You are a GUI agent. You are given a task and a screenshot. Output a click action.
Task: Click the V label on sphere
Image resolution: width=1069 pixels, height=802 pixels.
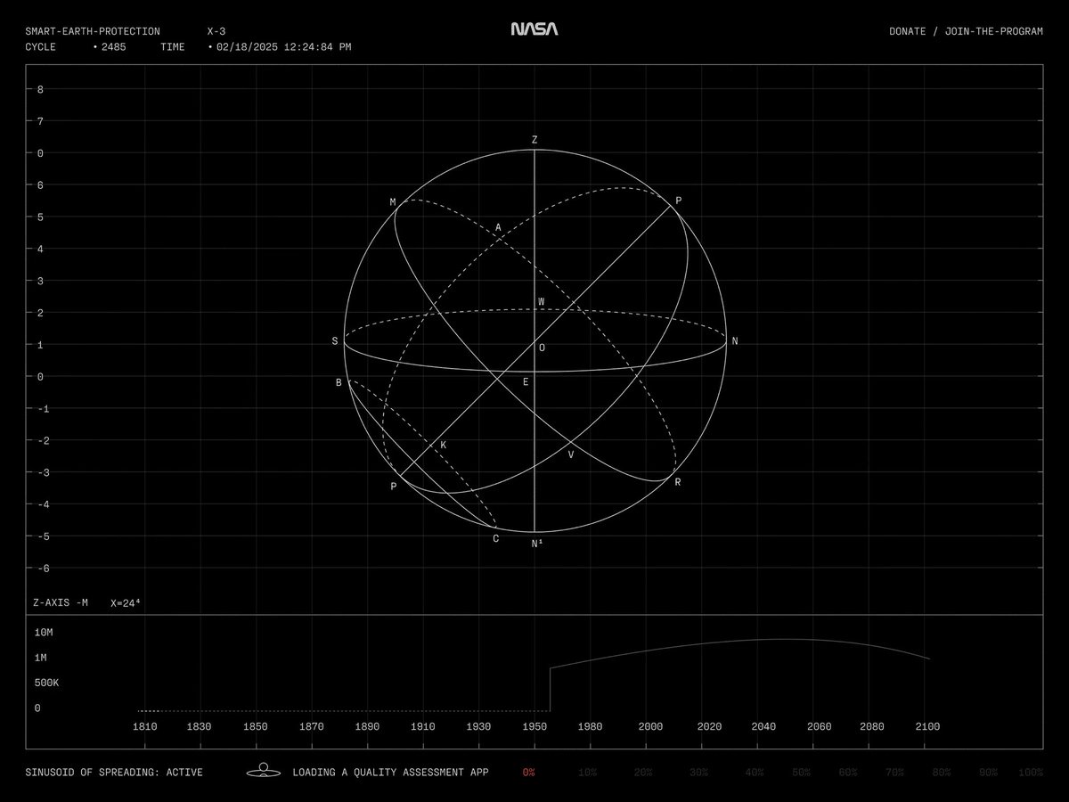click(571, 454)
